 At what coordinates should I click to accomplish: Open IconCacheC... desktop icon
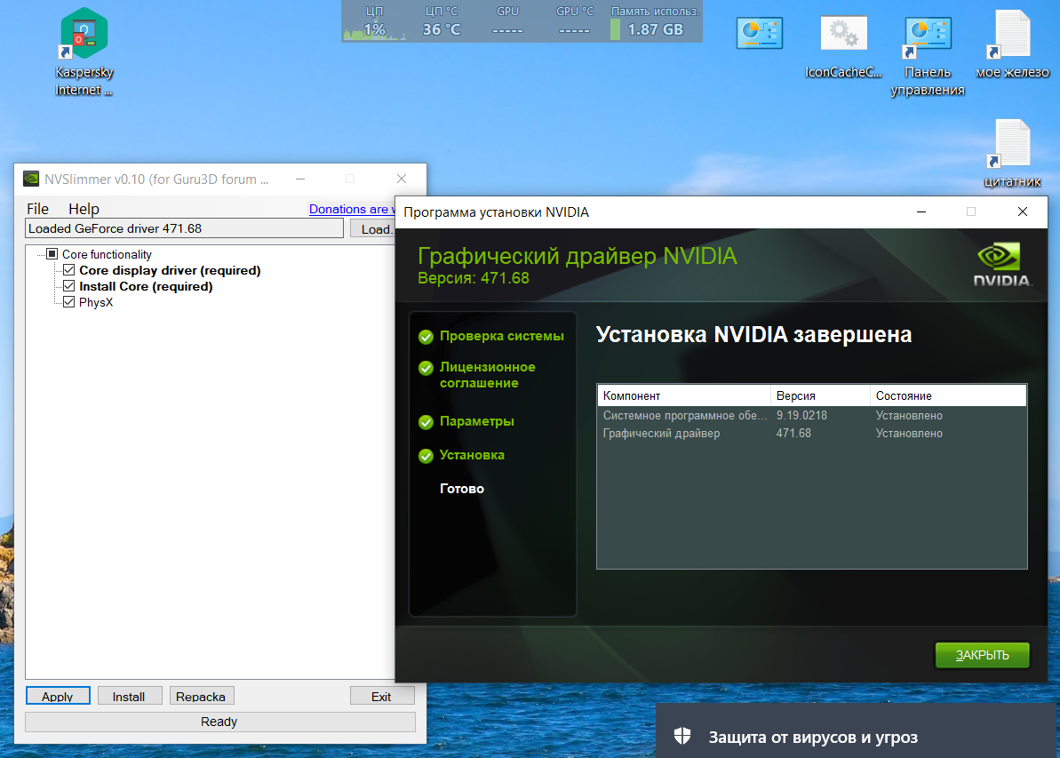[x=843, y=47]
